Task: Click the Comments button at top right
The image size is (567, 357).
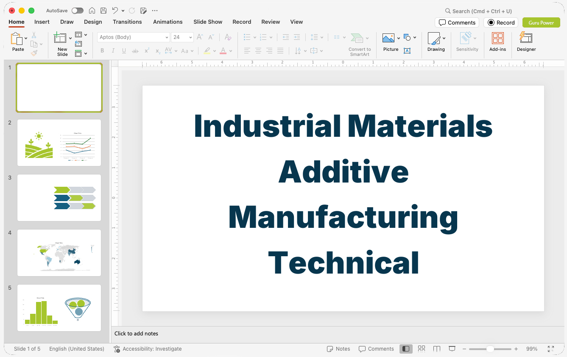Action: 457,22
